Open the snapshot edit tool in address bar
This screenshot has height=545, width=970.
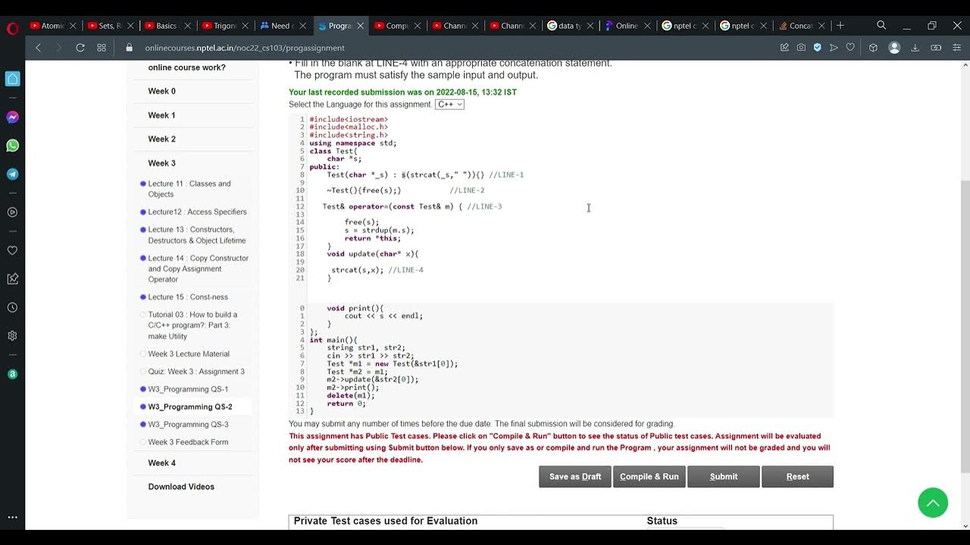click(784, 48)
